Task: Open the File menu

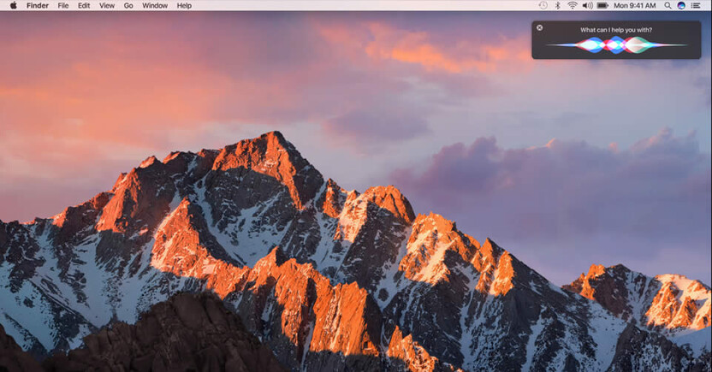Action: tap(63, 5)
